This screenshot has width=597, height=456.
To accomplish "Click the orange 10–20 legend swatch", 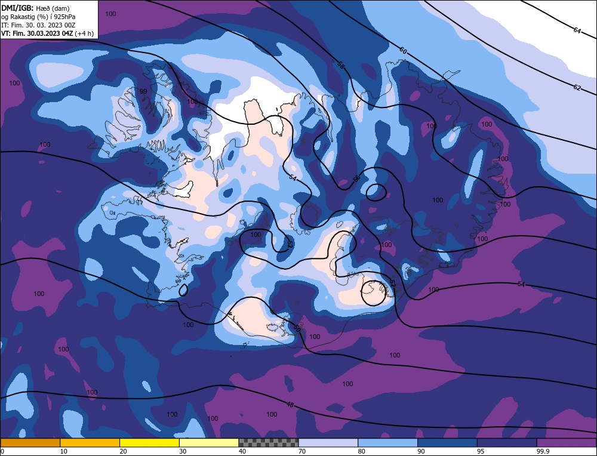I will [x=90, y=443].
